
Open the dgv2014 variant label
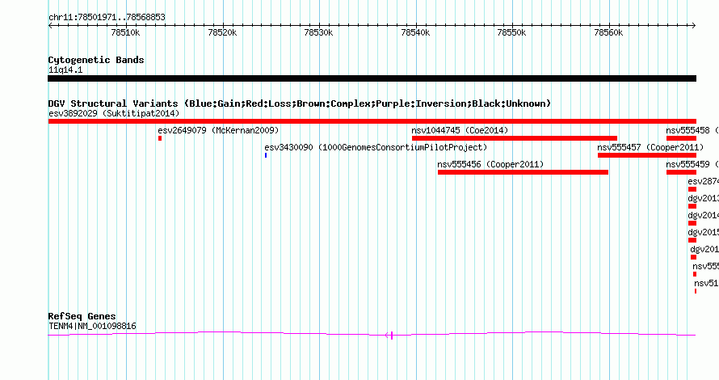704,215
